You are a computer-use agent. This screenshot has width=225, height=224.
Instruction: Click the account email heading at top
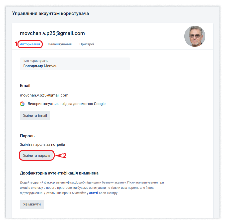(x=52, y=33)
